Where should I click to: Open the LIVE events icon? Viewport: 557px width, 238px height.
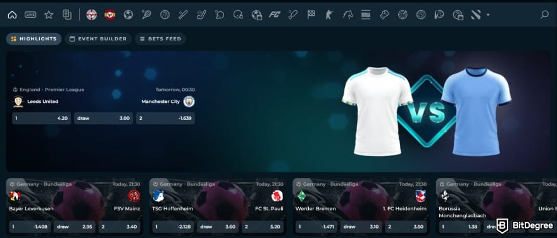coord(30,15)
